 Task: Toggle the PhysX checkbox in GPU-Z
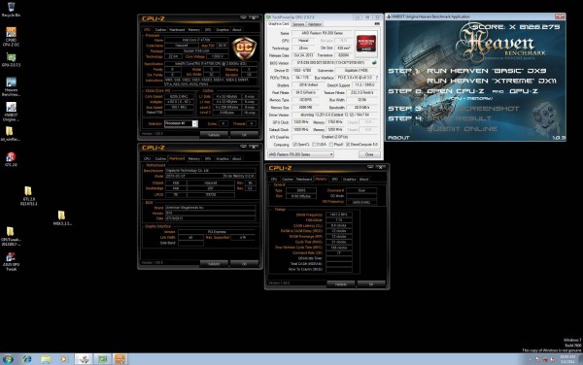331,144
